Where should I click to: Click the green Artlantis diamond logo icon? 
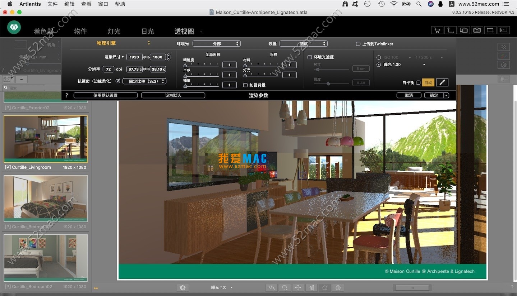click(14, 27)
